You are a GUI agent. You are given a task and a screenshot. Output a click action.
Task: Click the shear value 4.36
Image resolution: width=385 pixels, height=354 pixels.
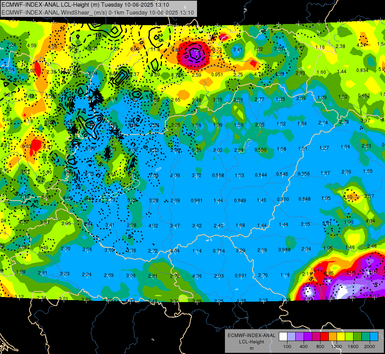pos(197,276)
